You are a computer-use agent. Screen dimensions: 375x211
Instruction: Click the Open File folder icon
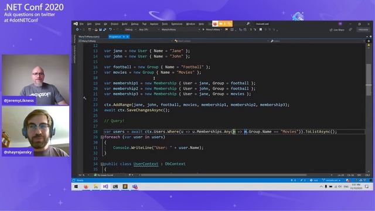[x=96, y=30]
